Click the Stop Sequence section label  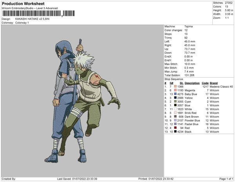[x=174, y=79]
